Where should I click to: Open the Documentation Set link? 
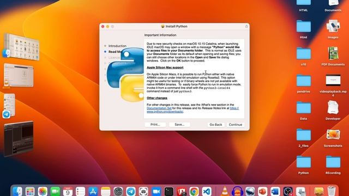(159, 108)
